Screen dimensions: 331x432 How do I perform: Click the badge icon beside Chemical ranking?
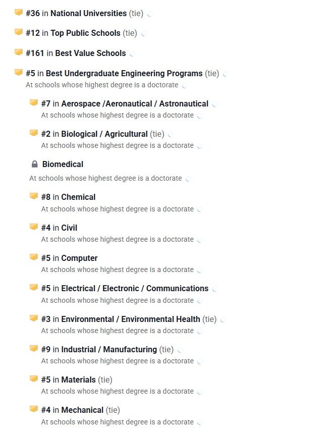(x=34, y=196)
